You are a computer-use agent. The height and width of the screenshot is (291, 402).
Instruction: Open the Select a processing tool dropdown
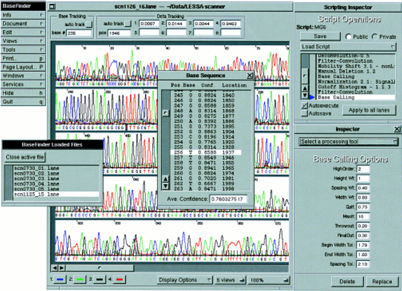click(x=349, y=142)
